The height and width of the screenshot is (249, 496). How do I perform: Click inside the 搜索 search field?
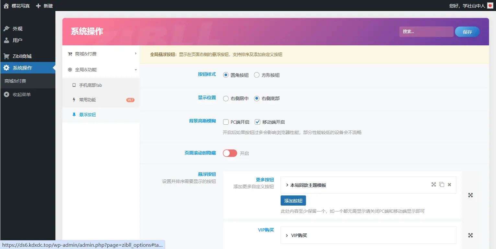tap(426, 31)
